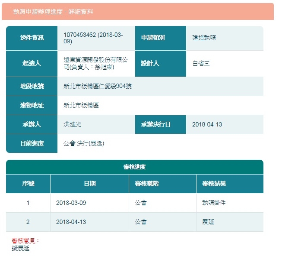Click the case number 1070453462 (2018-03-09)
The height and width of the screenshot is (256, 282).
93,38
